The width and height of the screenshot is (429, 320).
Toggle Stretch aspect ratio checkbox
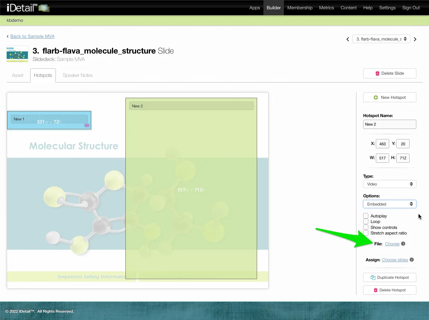(366, 233)
